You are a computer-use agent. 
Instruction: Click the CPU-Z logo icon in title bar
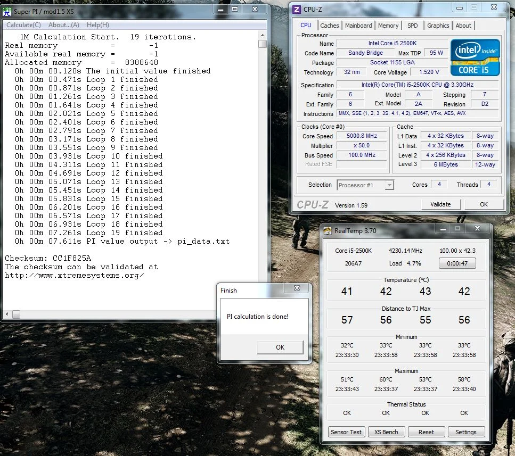pyautogui.click(x=296, y=9)
